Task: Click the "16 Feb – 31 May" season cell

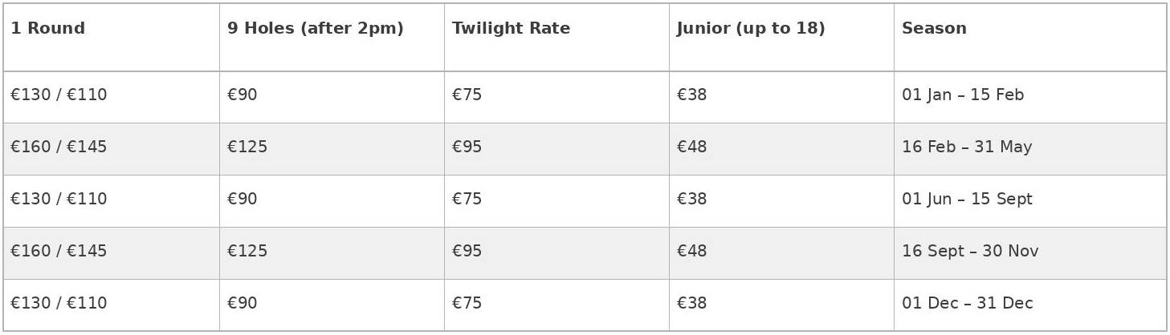Action: pos(966,147)
